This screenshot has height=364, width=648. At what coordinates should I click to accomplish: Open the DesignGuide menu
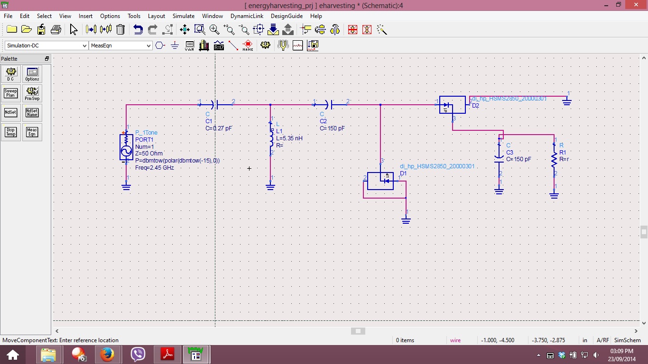pos(287,16)
